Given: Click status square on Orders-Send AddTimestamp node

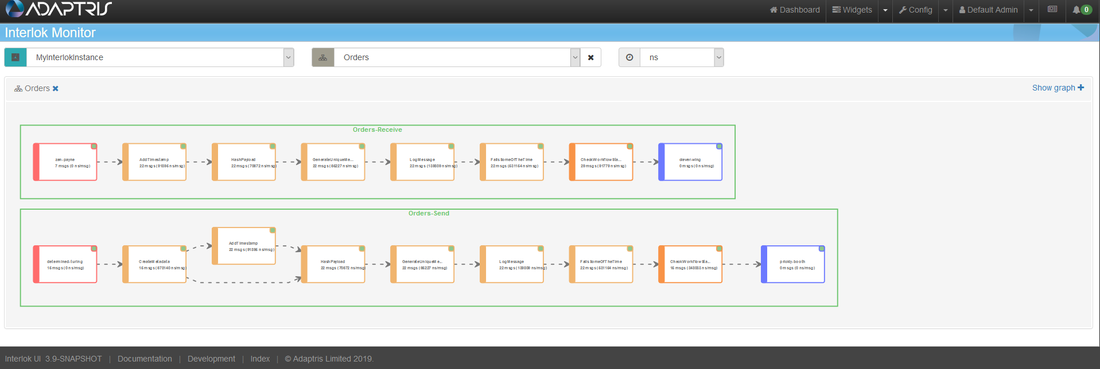Looking at the screenshot, I should [273, 230].
